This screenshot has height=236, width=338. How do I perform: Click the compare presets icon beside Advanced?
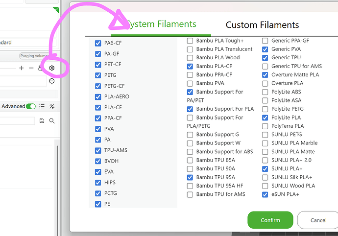point(52,106)
